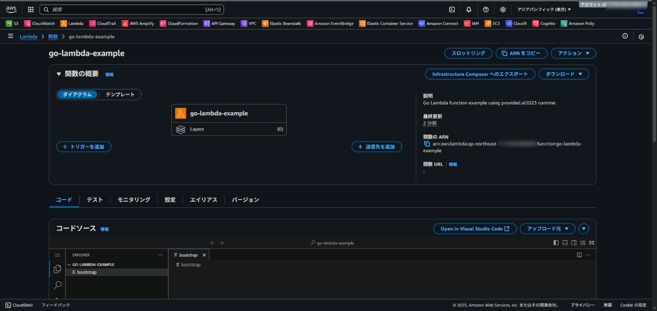Open CloudWatch favorite shortcut
Viewport: 657px width, 311px height.
tap(40, 23)
